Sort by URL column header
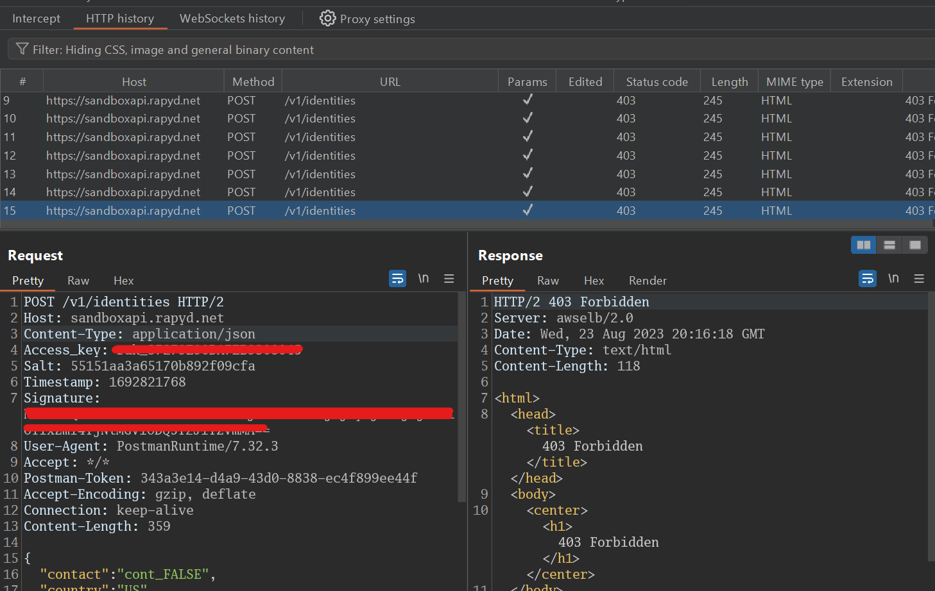Image resolution: width=935 pixels, height=591 pixels. pos(390,81)
